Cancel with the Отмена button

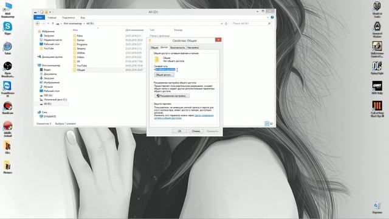pos(196,131)
